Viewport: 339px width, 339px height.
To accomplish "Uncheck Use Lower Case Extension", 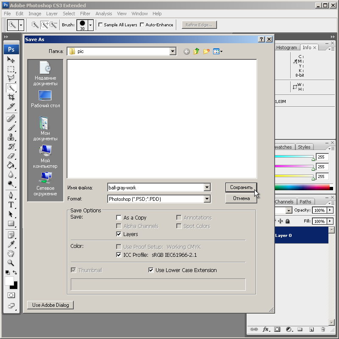I will click(x=151, y=270).
